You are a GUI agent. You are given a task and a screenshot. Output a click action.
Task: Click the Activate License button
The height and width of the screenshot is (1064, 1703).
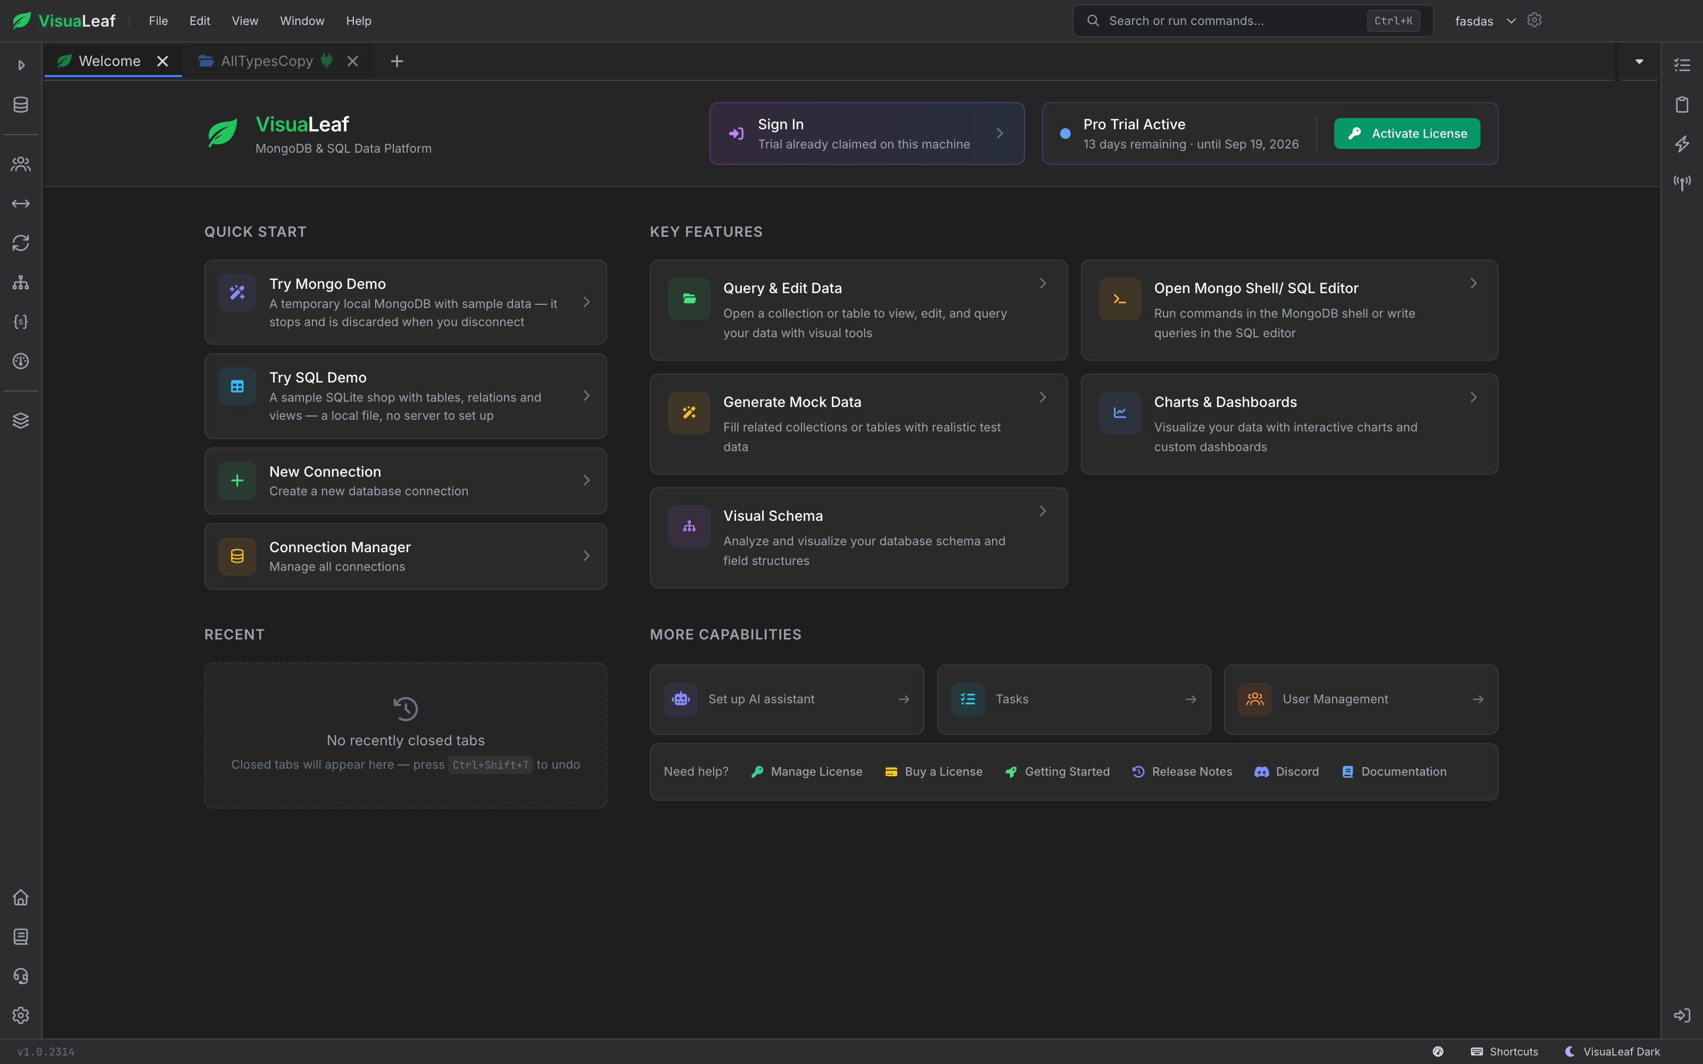[1407, 134]
